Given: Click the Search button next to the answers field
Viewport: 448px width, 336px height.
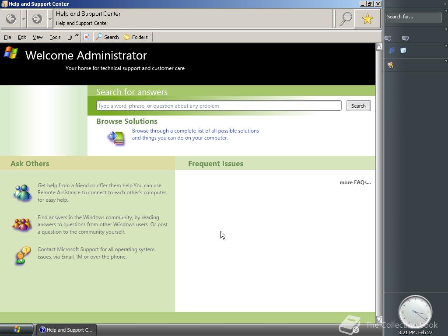Looking at the screenshot, I should pos(358,106).
